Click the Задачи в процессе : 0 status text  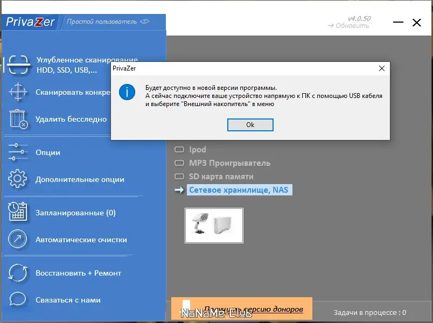coord(370,313)
